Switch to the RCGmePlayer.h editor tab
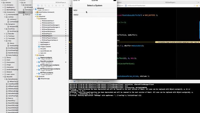This screenshot has height=113, width=200. 170,3
